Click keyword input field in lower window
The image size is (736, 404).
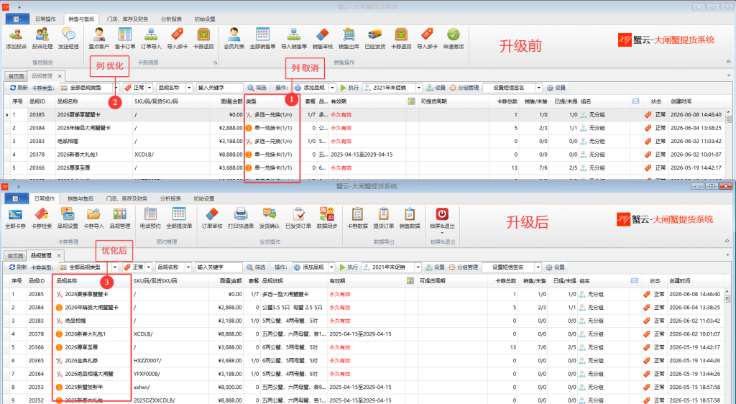tap(218, 267)
